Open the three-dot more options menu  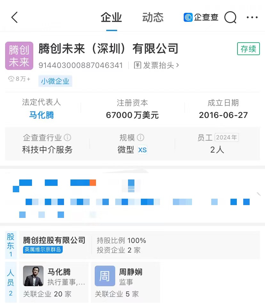(x=252, y=17)
